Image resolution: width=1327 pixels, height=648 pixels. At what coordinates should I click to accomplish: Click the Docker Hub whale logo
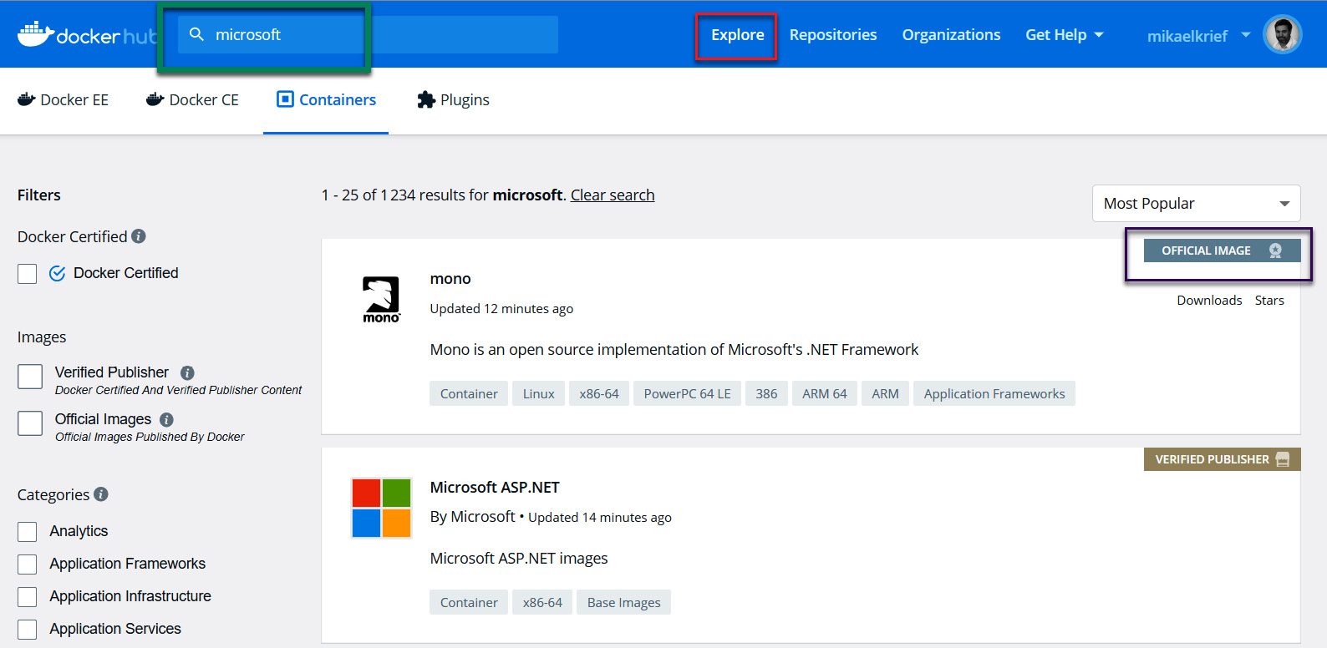36,34
